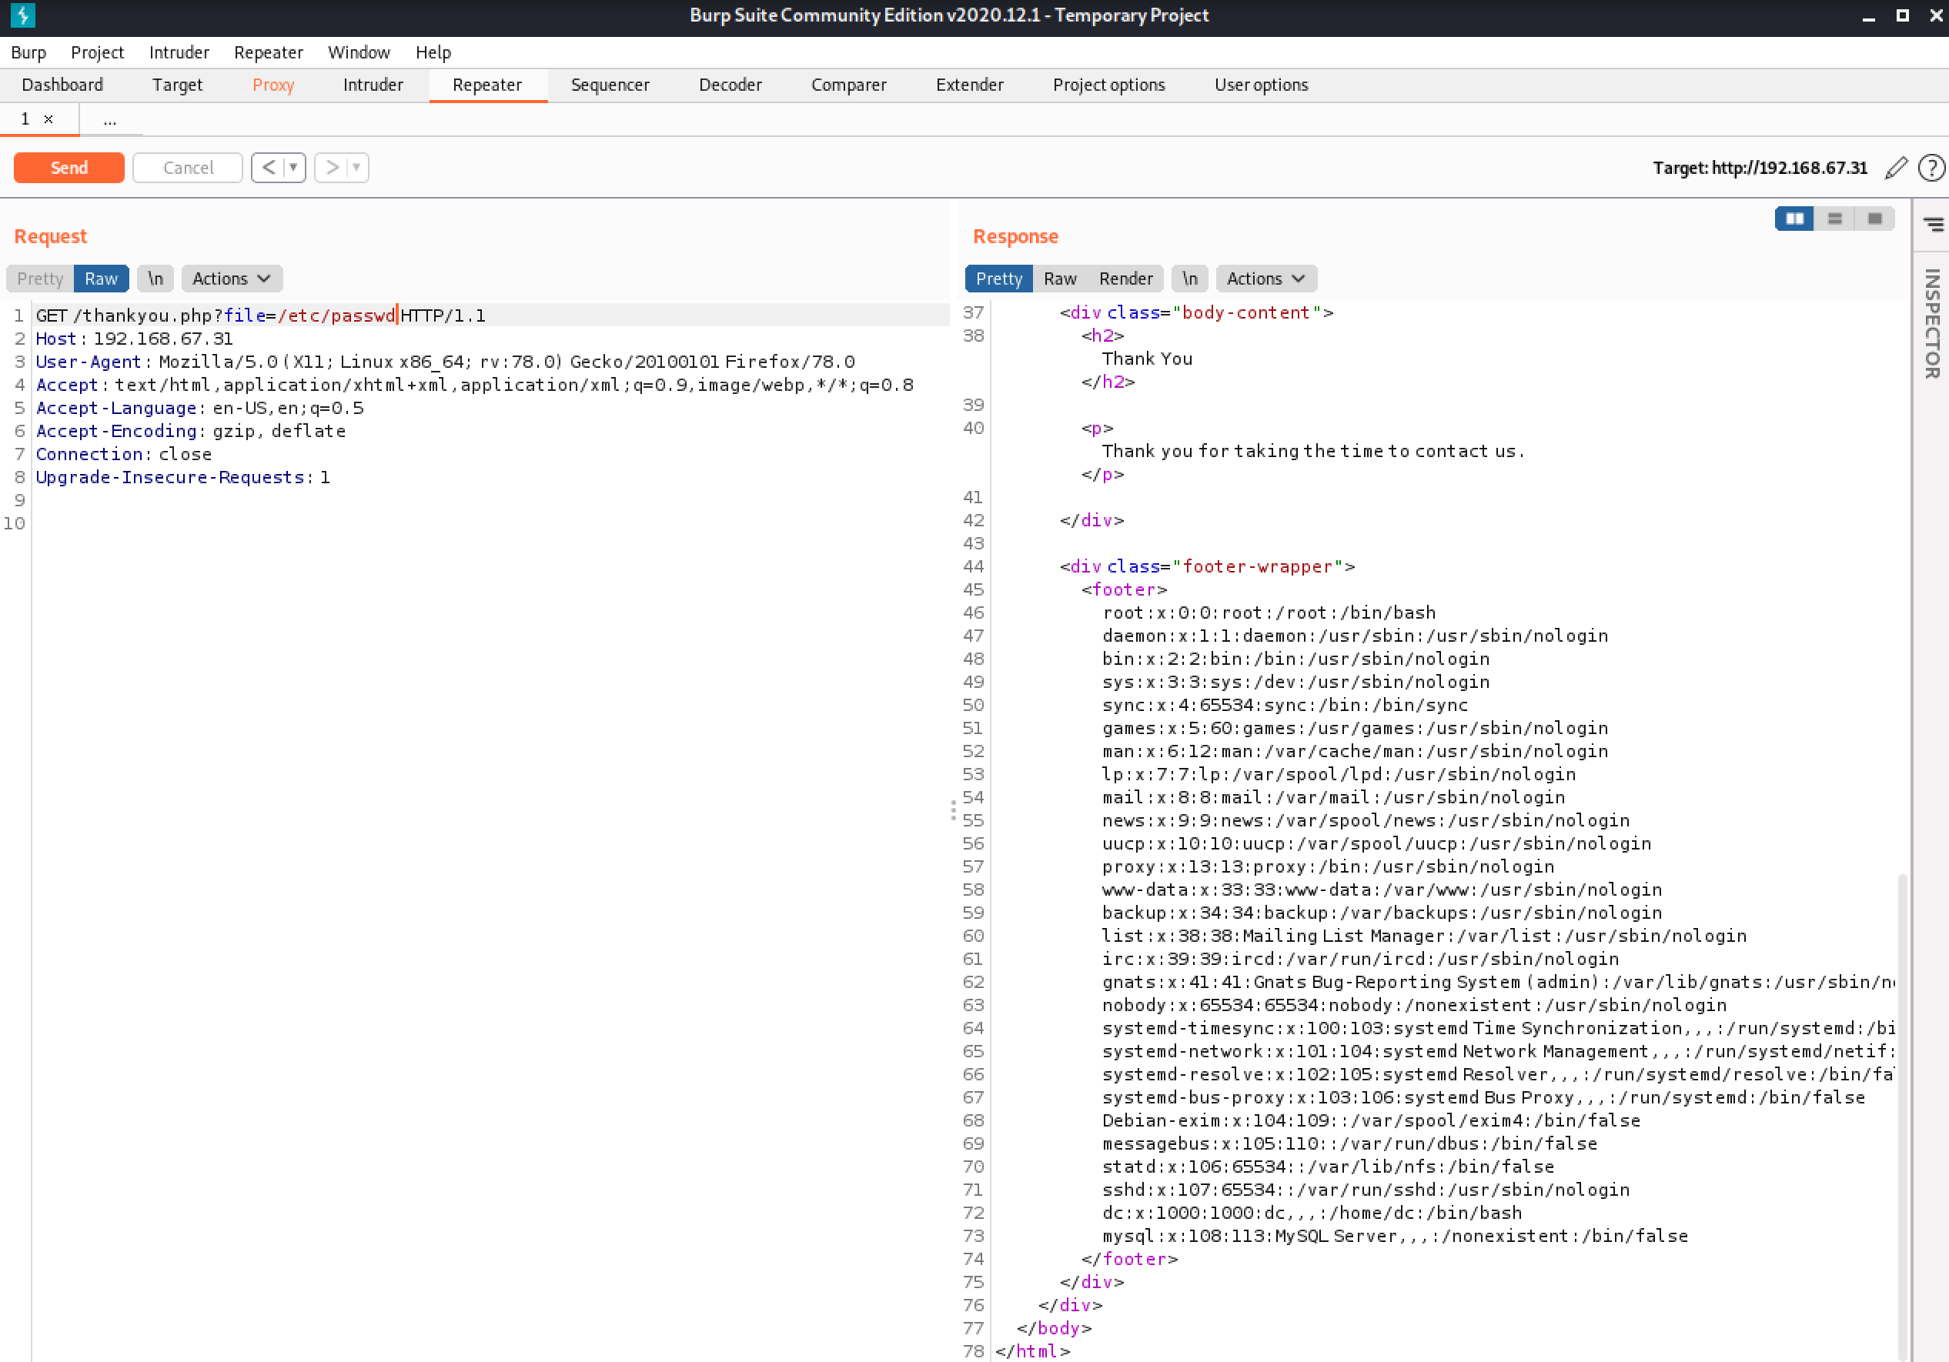
Task: Add a new Repeater tab with ...
Action: 109,119
